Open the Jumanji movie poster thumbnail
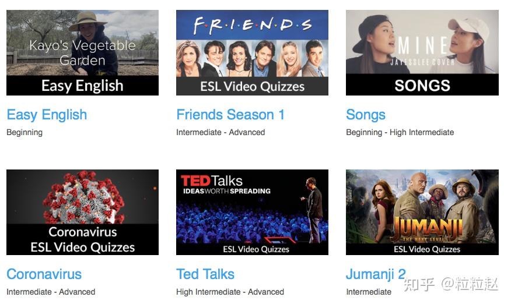 point(422,212)
